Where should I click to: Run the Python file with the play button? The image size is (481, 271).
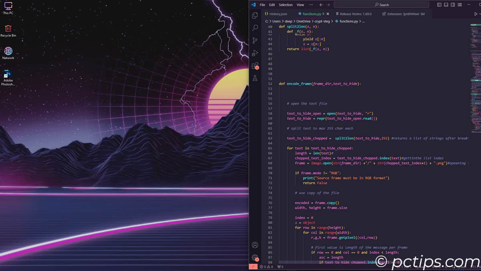coord(475,13)
